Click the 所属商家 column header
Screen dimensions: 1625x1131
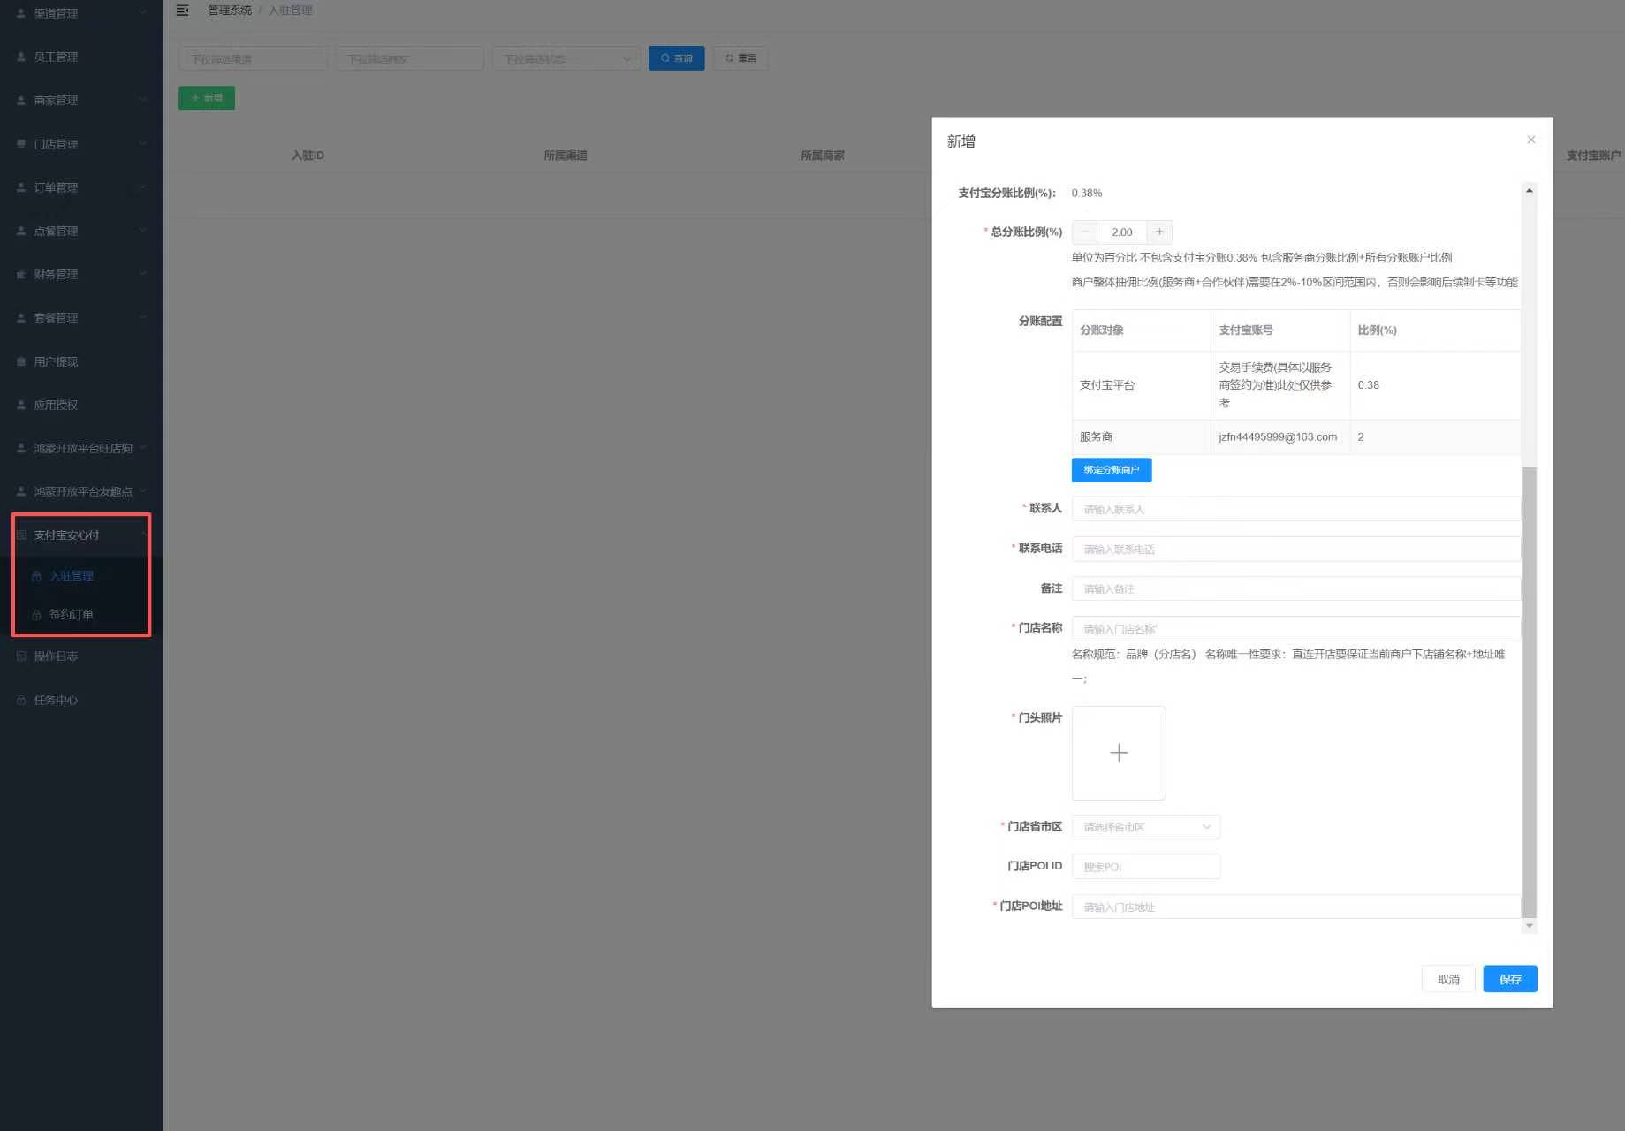823,156
